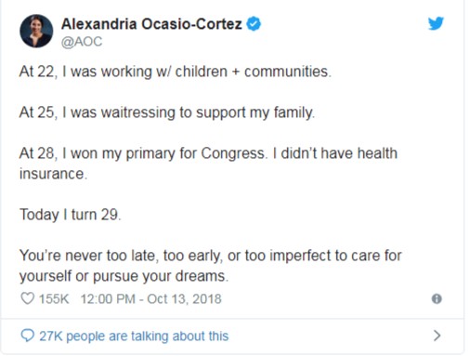
Task: Like the tweet with the heart icon
Action: coord(27,298)
